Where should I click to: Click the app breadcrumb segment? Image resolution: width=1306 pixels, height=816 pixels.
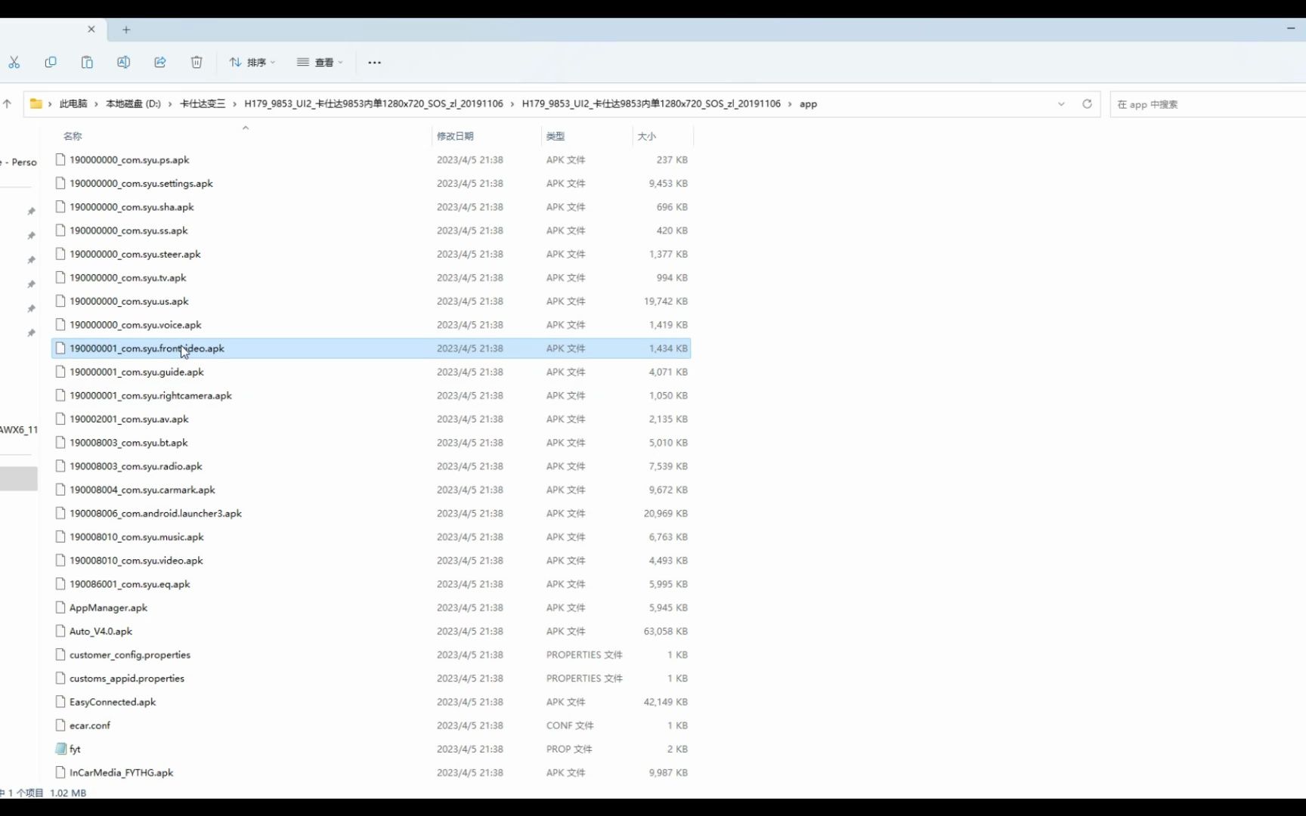coord(808,104)
